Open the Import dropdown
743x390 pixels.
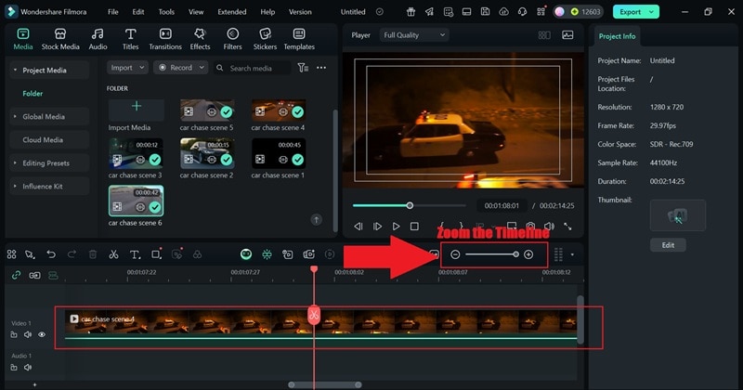pos(126,68)
